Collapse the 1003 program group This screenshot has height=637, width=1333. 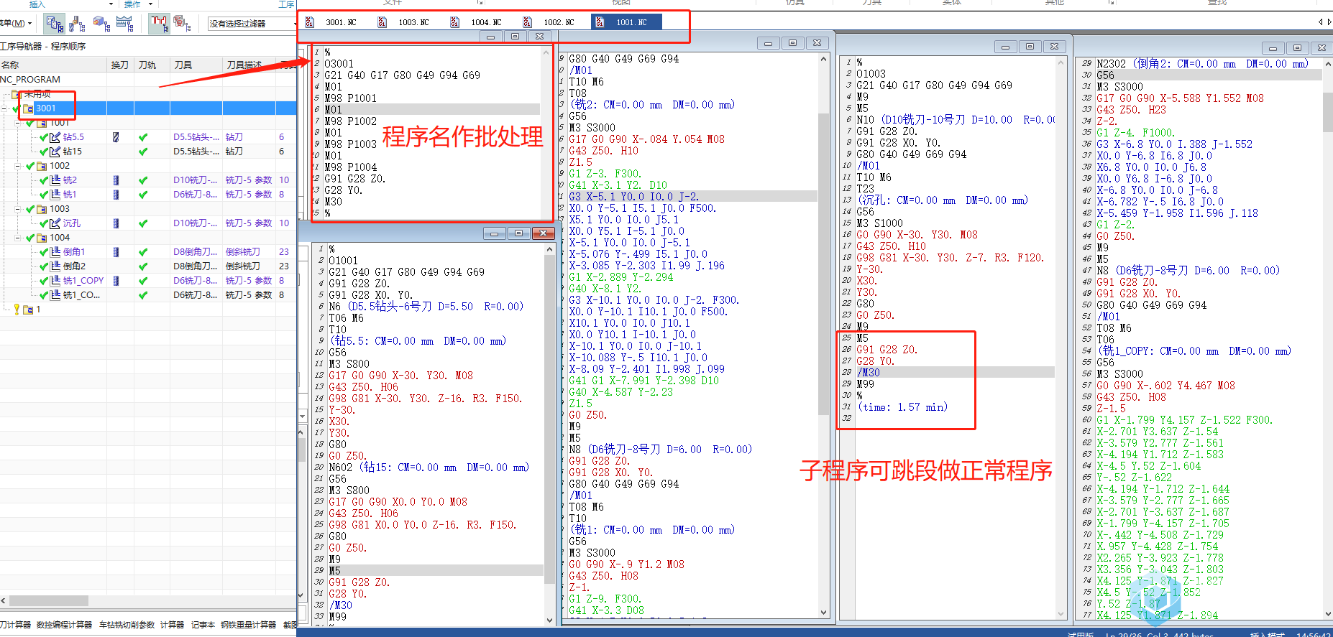[x=19, y=209]
